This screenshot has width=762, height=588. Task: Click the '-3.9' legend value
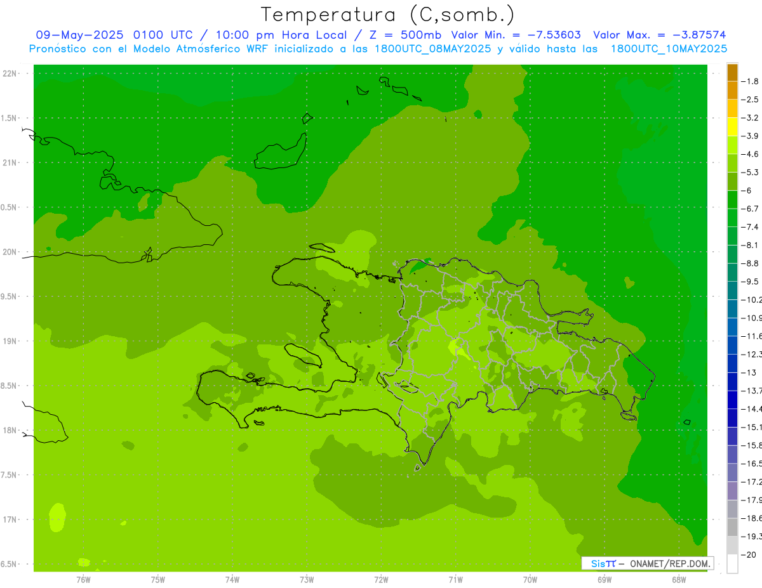(x=751, y=136)
